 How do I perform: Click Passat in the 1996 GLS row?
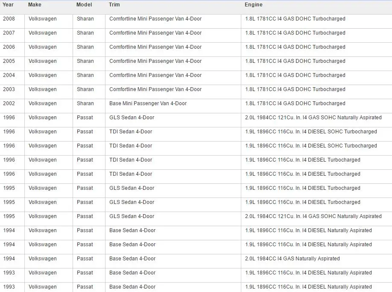pyautogui.click(x=85, y=118)
